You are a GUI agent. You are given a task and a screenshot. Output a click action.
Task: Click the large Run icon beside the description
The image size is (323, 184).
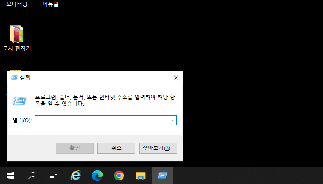[x=19, y=101]
